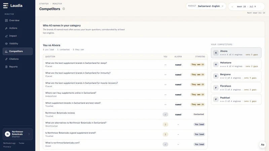Select the Peakfuel competitor card
The width and height of the screenshot is (269, 151).
pyautogui.click(x=236, y=99)
